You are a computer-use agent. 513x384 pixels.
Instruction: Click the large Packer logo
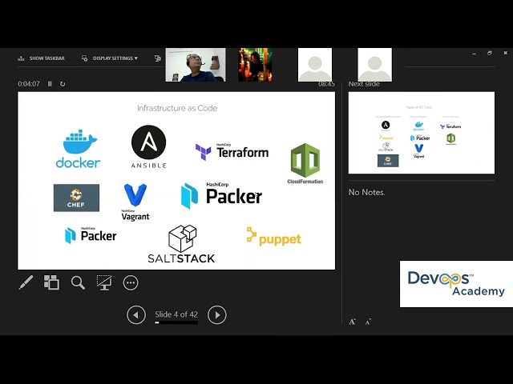[x=221, y=195]
